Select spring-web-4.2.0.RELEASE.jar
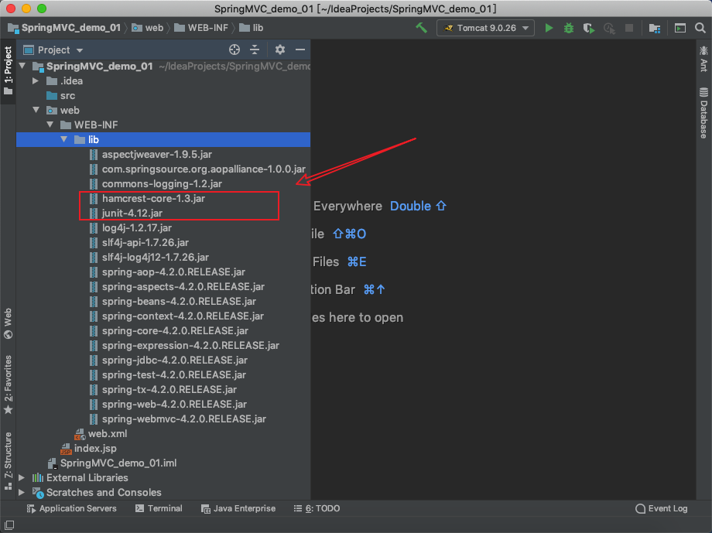This screenshot has width=712, height=533. click(x=169, y=404)
